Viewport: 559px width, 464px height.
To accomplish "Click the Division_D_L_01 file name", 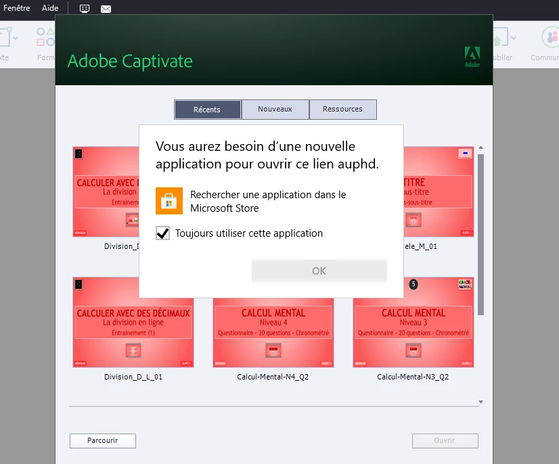I will pos(133,377).
